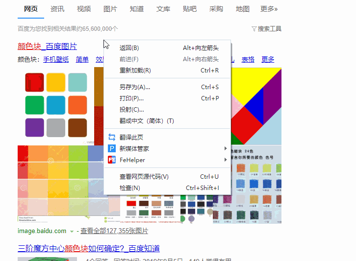Open the 搜索工具 button

[267, 29]
